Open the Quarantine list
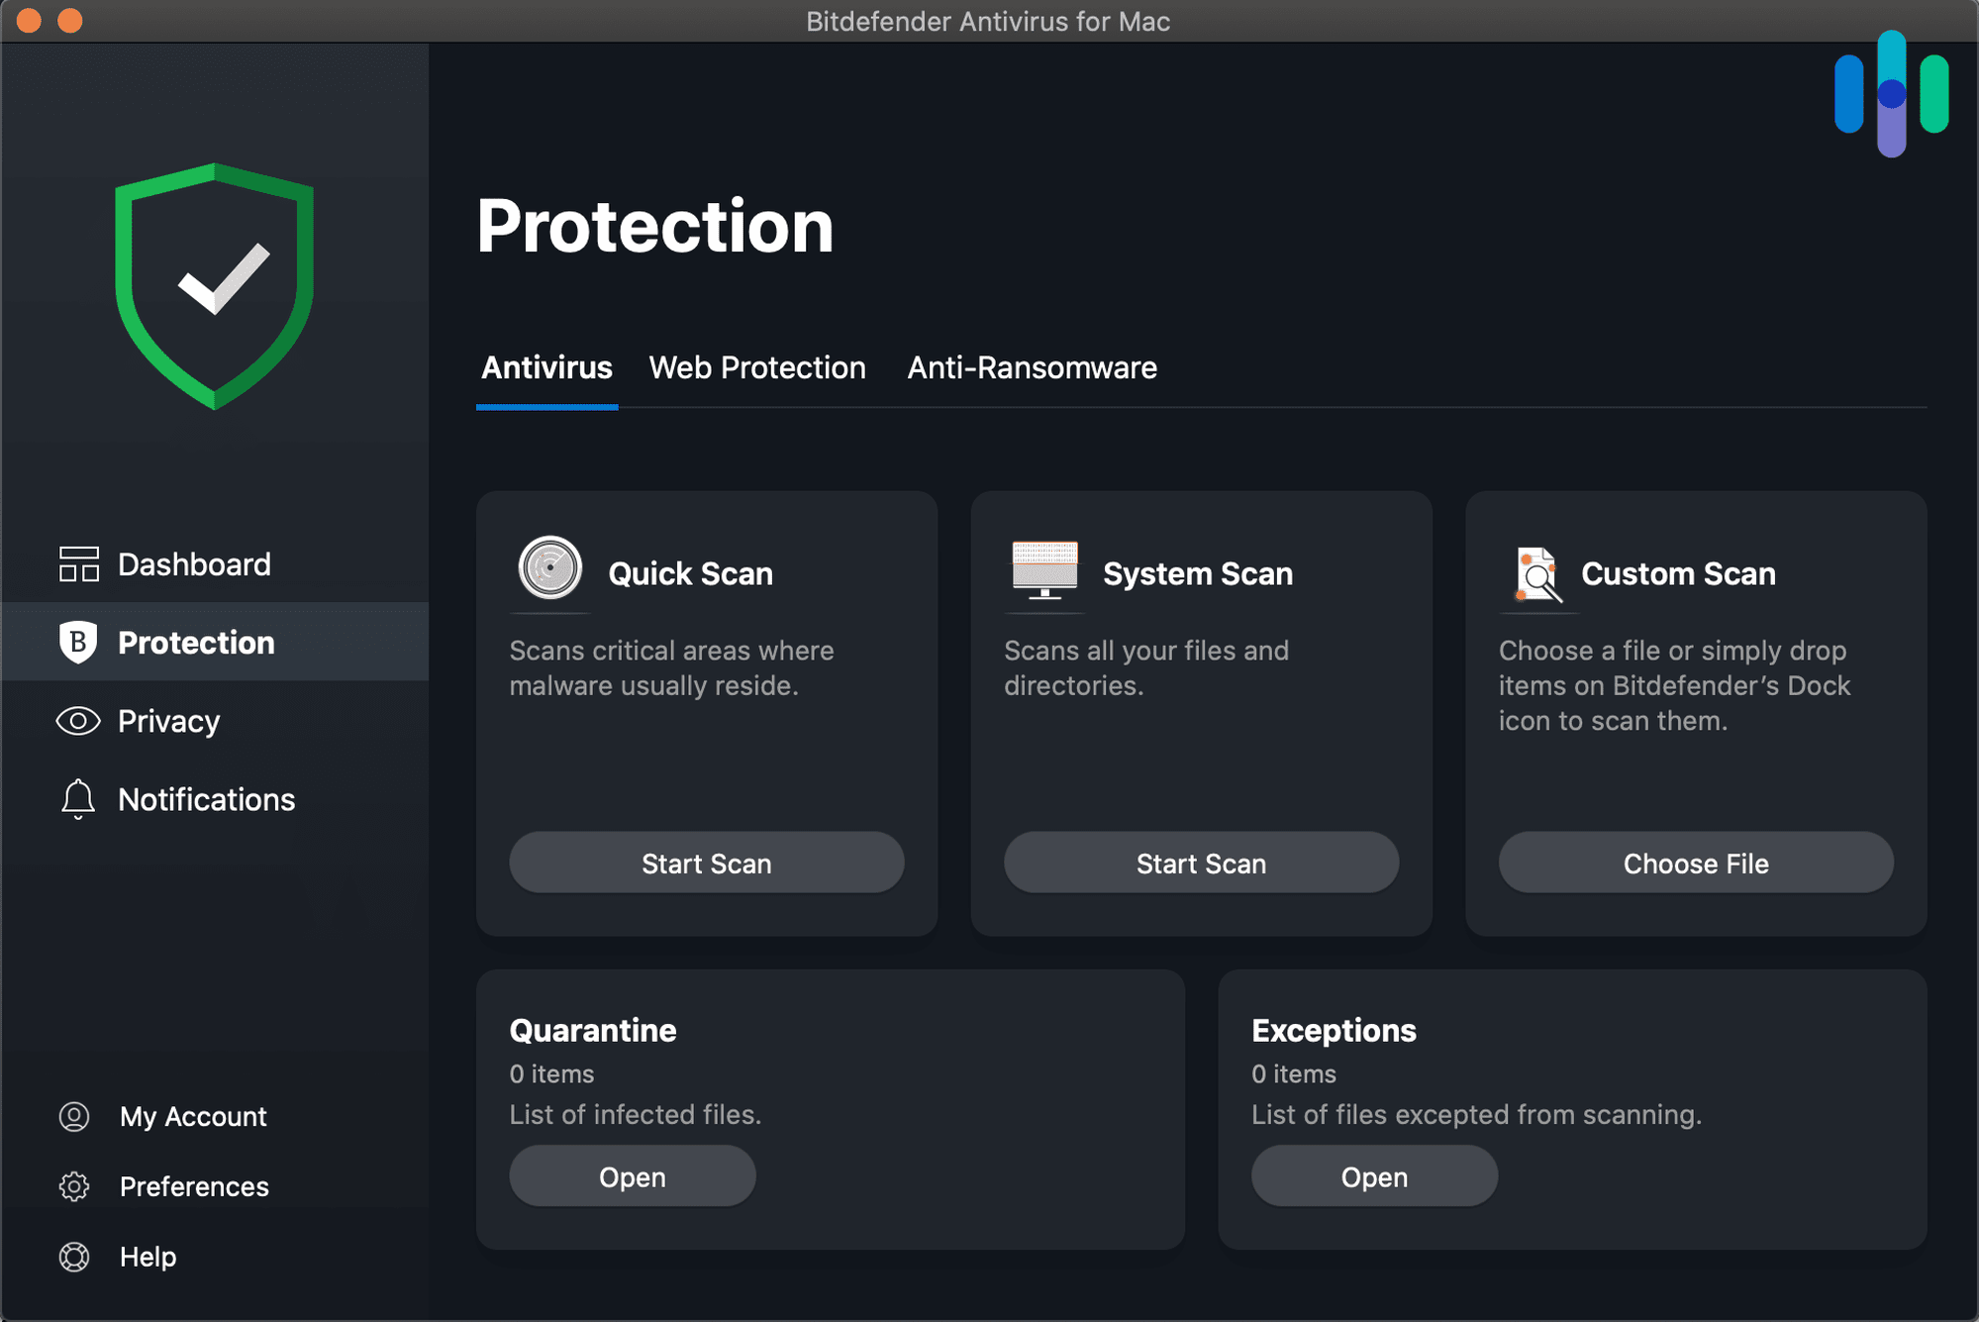Screen dimensions: 1979x1322 click(x=632, y=1177)
